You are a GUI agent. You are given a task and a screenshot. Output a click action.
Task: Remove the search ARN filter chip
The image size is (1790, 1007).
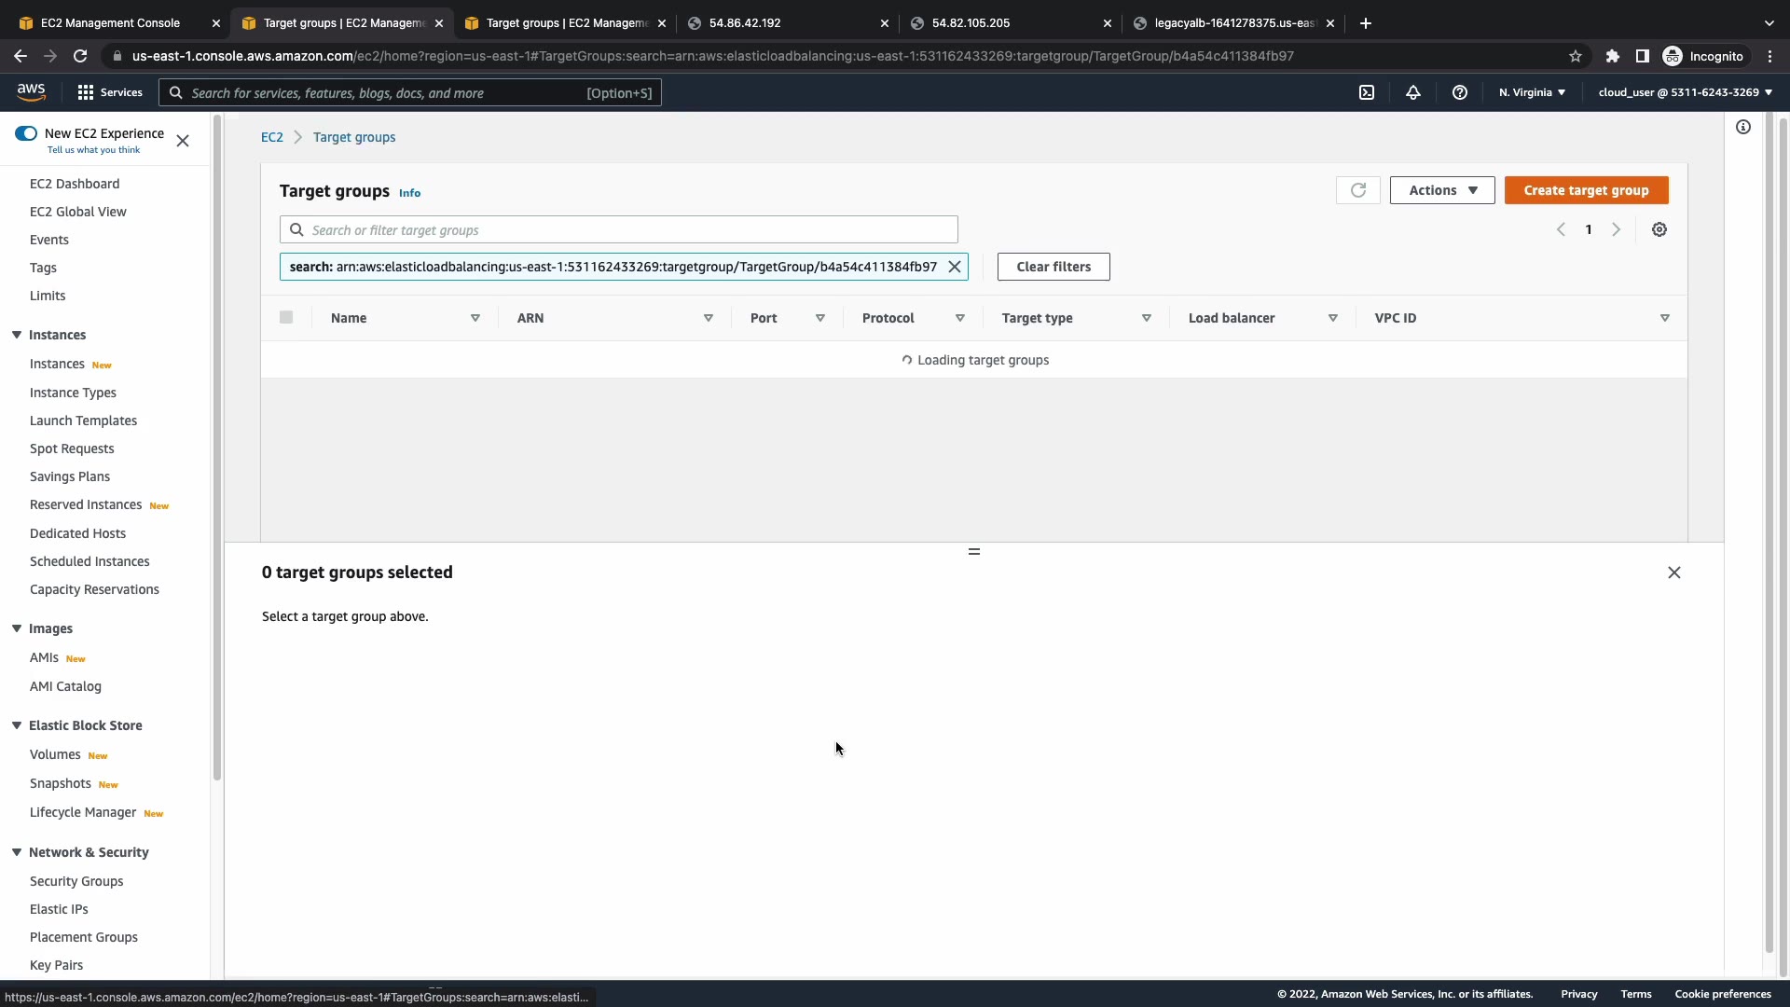pos(955,267)
